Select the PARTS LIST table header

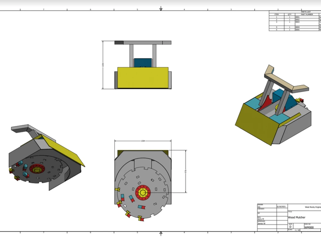306,12
